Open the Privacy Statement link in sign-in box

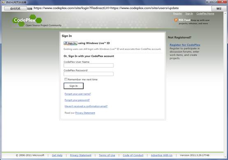coord(85,113)
